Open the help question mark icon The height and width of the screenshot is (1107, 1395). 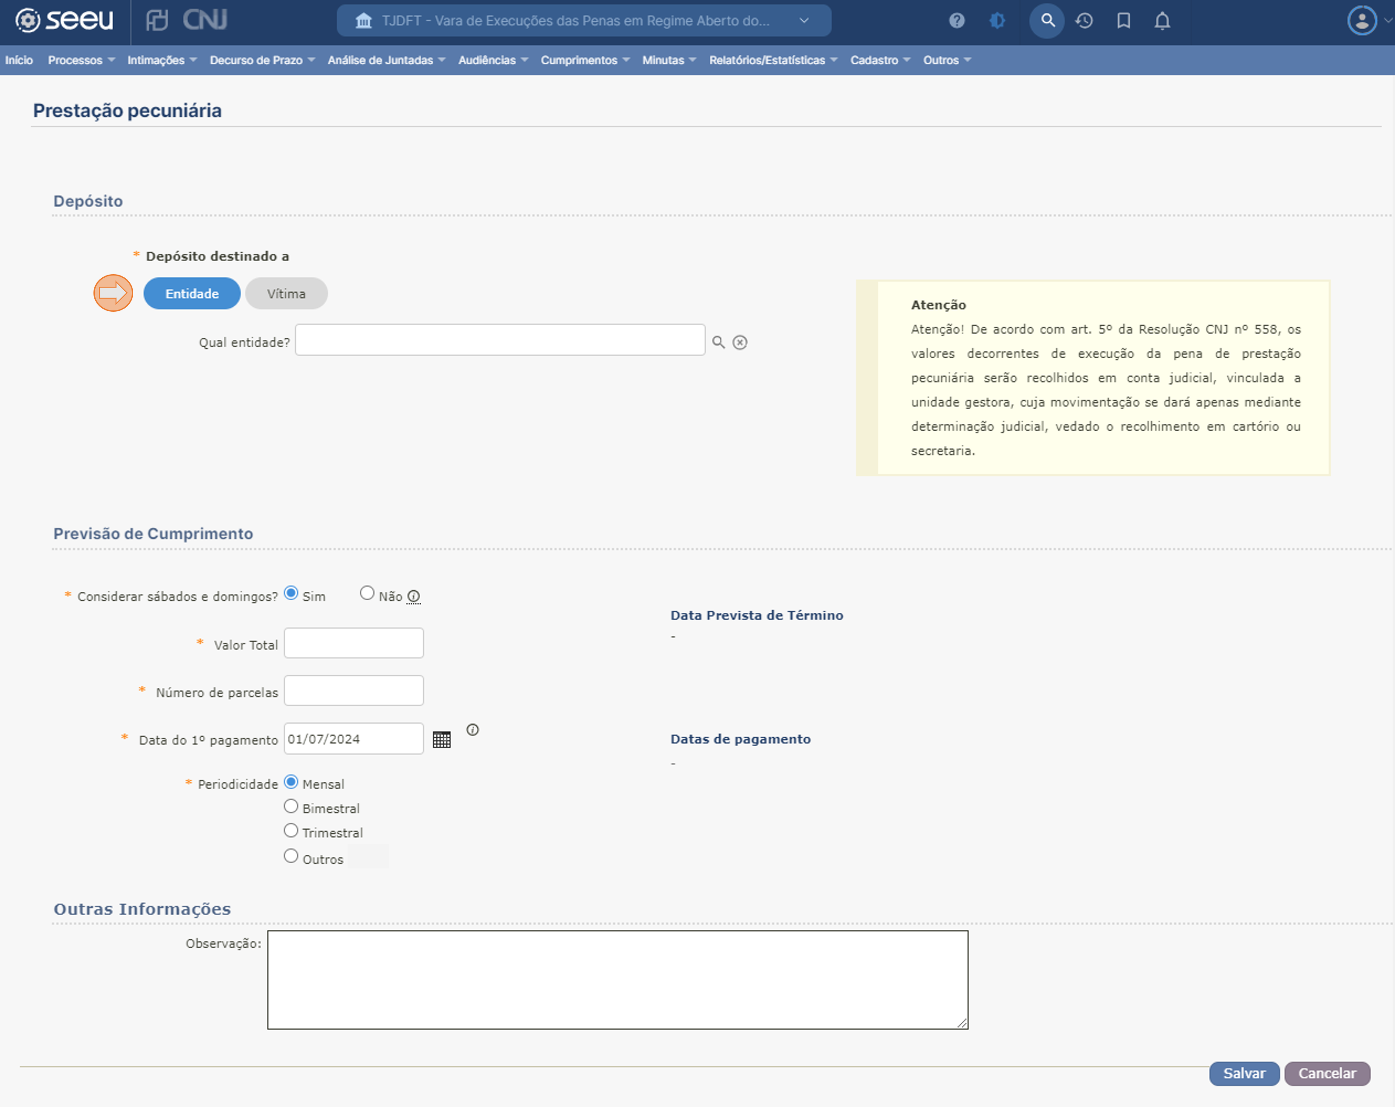pyautogui.click(x=956, y=21)
